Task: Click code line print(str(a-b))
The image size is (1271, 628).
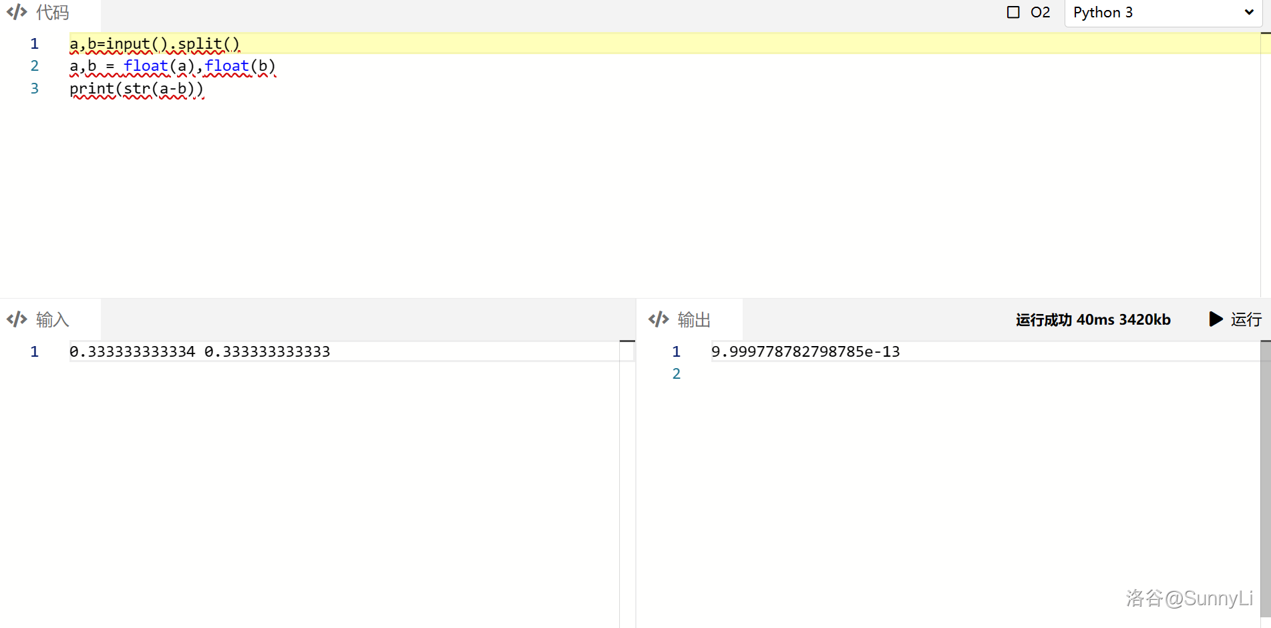Action: [136, 89]
